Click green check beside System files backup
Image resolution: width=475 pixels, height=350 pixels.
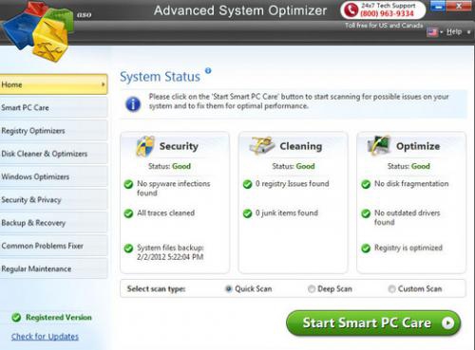click(128, 249)
